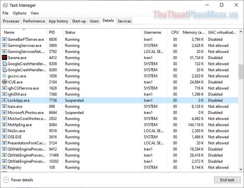Sort by the Username column header
The height and width of the screenshot is (188, 244).
155,32
